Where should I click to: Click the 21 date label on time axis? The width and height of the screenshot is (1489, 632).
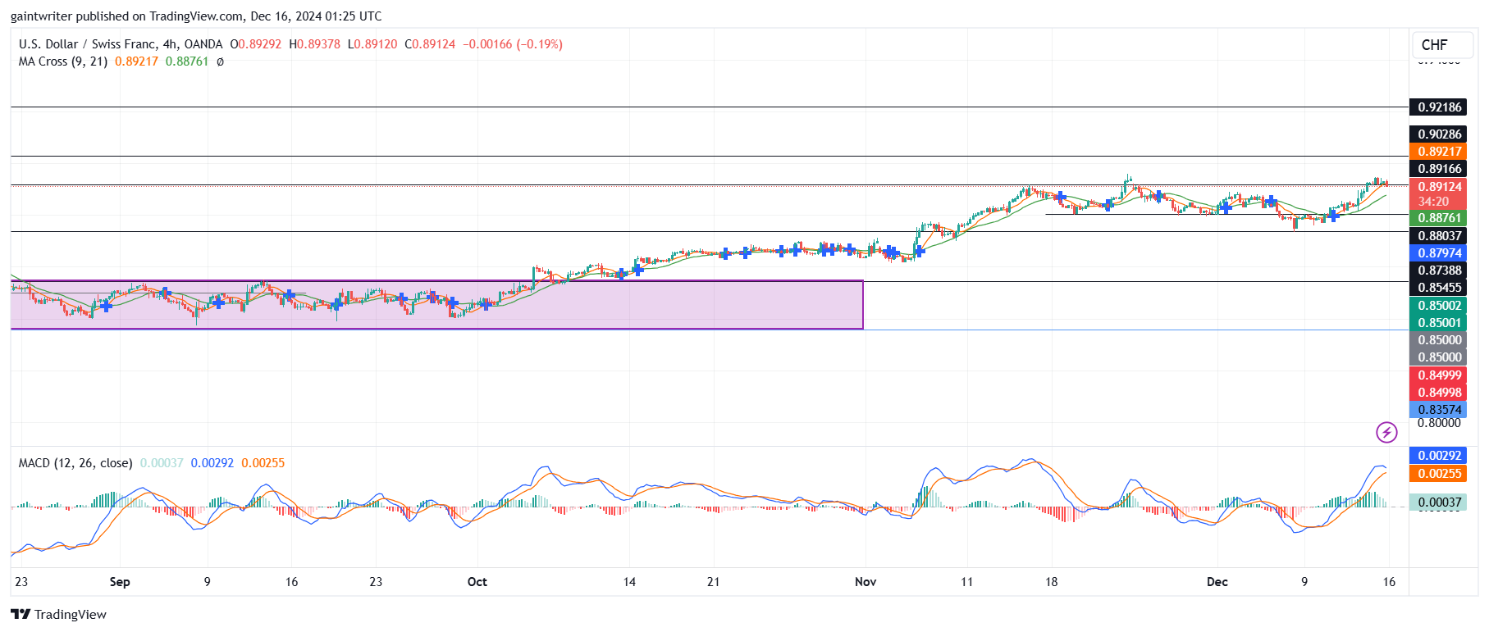(713, 582)
